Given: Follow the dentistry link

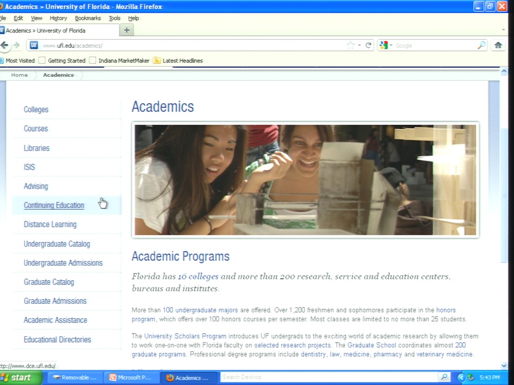Looking at the screenshot, I should coord(313,354).
